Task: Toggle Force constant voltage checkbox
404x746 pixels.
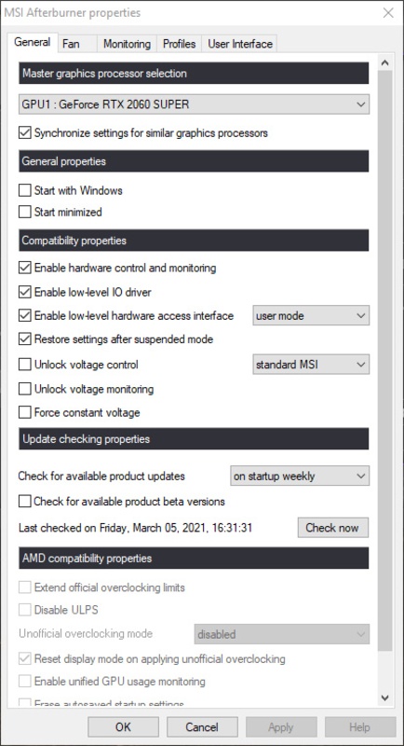Action: (25, 412)
